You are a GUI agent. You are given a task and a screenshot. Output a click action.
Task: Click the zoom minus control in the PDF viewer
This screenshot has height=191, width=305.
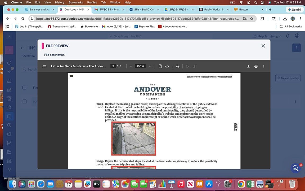point(131,66)
